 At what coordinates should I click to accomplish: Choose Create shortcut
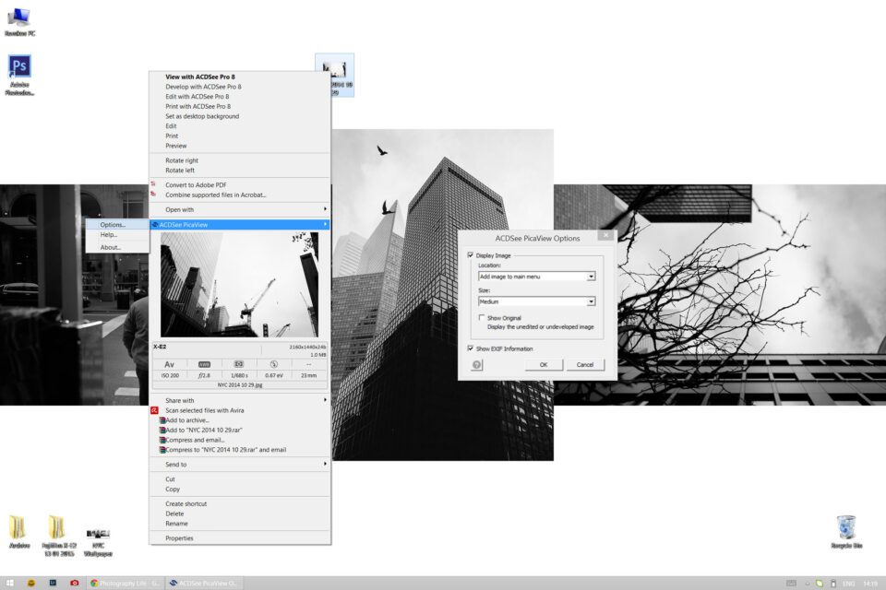coord(240,503)
